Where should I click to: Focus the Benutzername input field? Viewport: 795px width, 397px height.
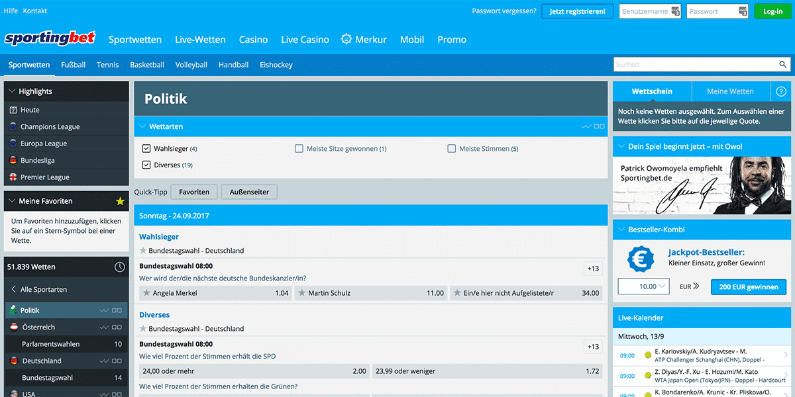[x=650, y=11]
